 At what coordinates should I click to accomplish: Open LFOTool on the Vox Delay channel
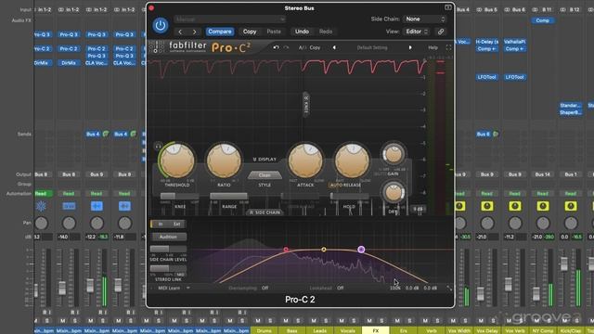click(486, 77)
